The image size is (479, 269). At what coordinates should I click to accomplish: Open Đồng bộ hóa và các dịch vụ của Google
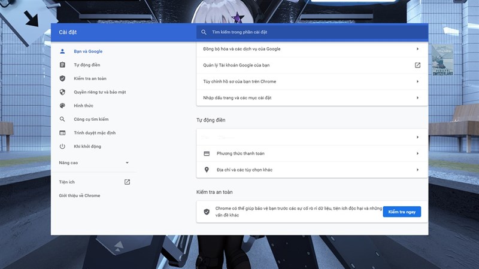(312, 49)
